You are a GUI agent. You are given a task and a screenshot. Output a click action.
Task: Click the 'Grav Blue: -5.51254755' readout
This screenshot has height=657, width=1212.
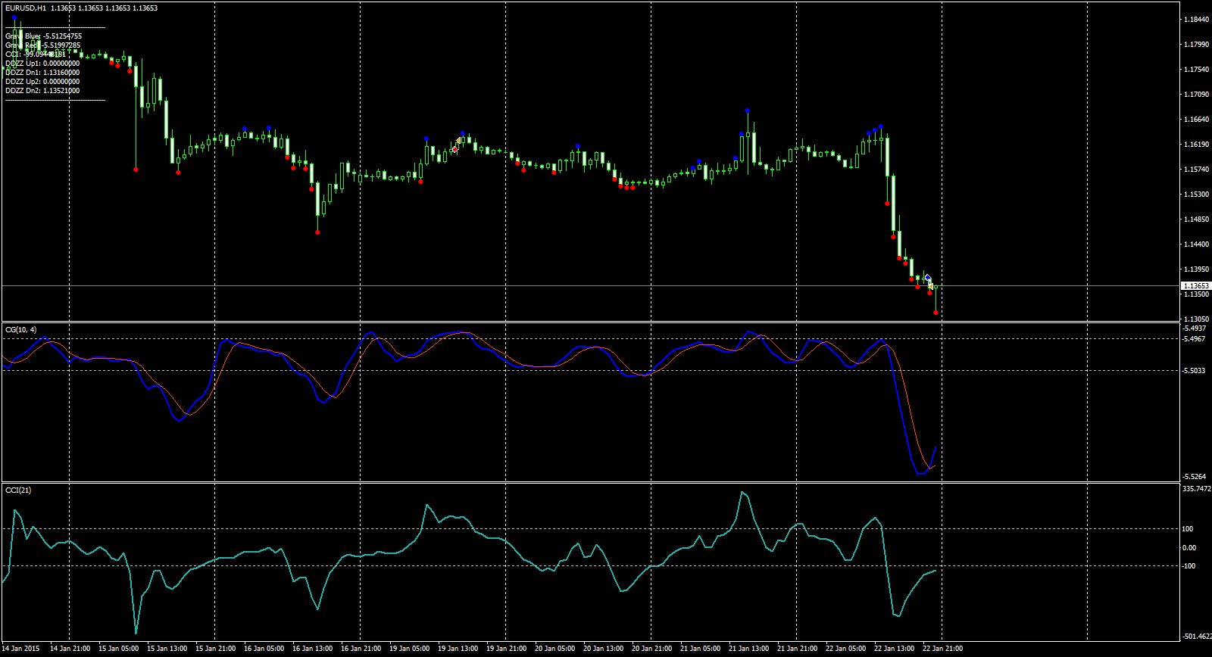(x=43, y=36)
